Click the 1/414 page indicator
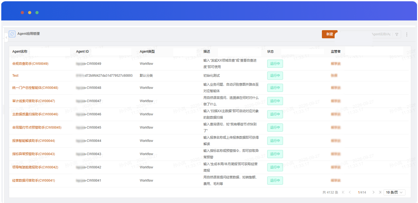Viewport: 418px width, 203px height. point(362,192)
